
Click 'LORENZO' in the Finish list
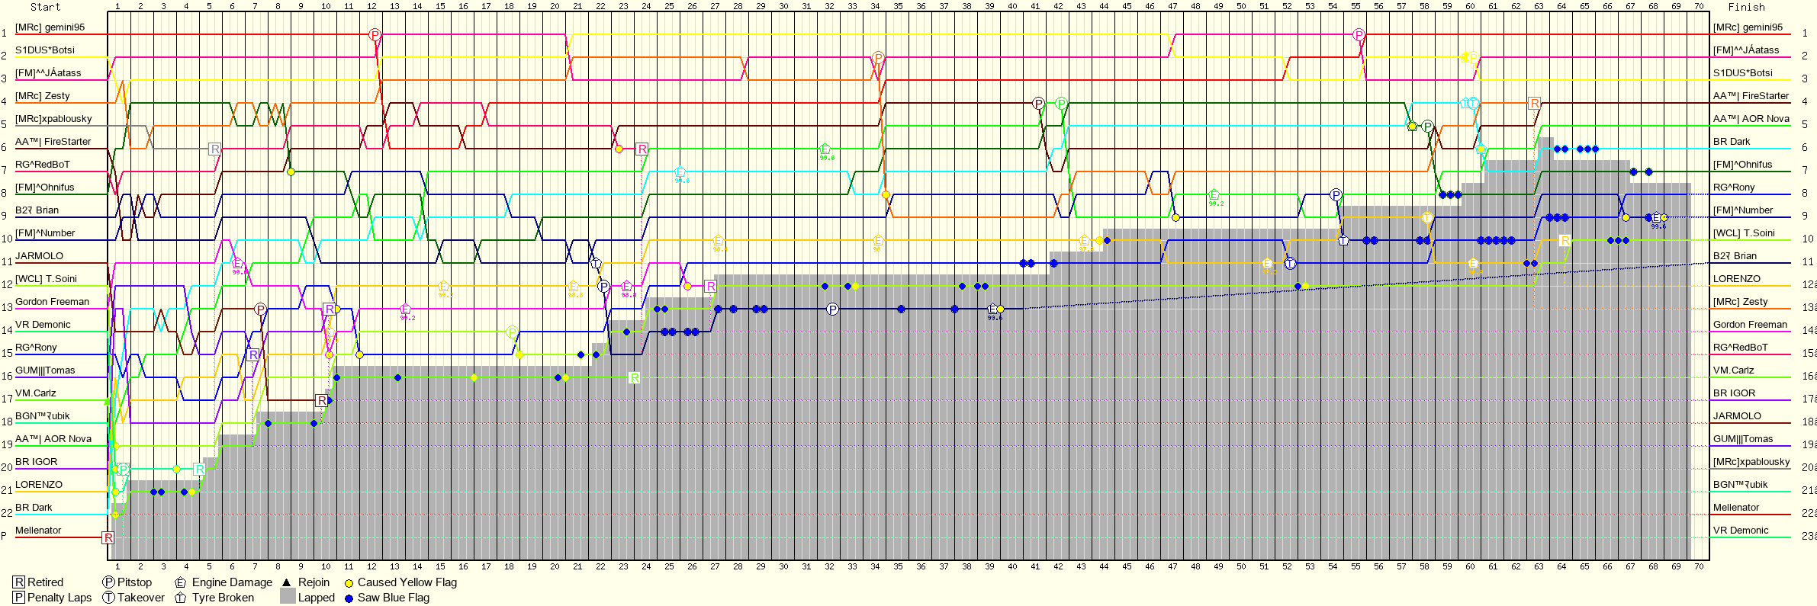(x=1737, y=279)
